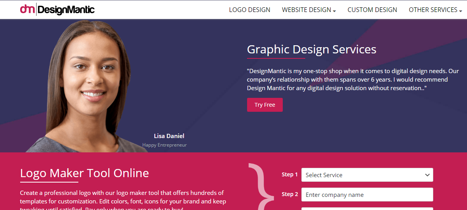
Task: Click the pink dm logo mark
Action: [x=27, y=9]
